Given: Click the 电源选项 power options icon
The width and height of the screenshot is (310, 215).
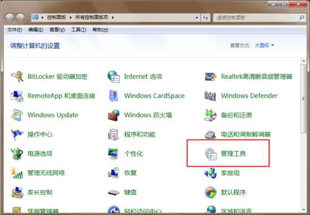Looking at the screenshot, I should (17, 154).
